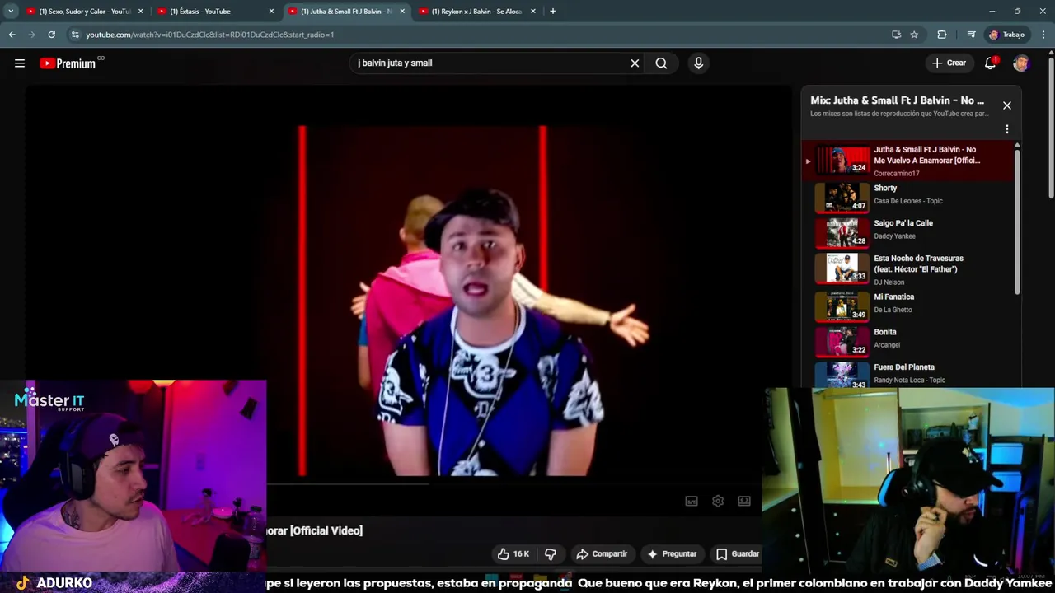Go back in the browser
Screen dimensions: 1055x593
(12, 35)
